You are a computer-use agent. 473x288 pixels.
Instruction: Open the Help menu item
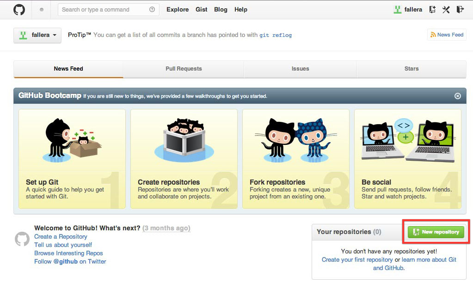[x=241, y=10]
